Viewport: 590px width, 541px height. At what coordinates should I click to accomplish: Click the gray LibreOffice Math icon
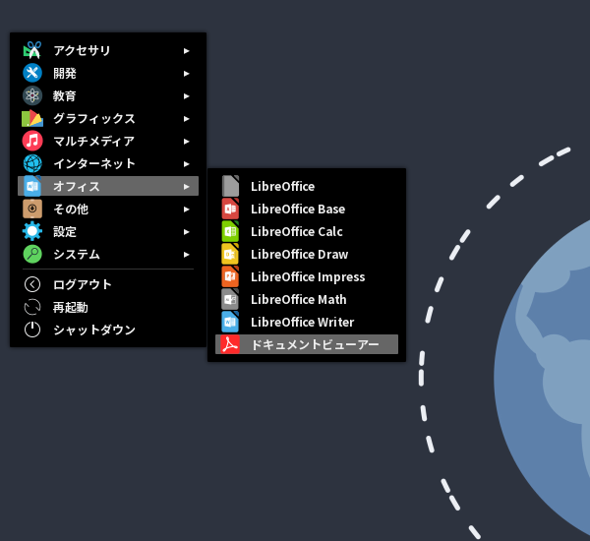pyautogui.click(x=230, y=299)
